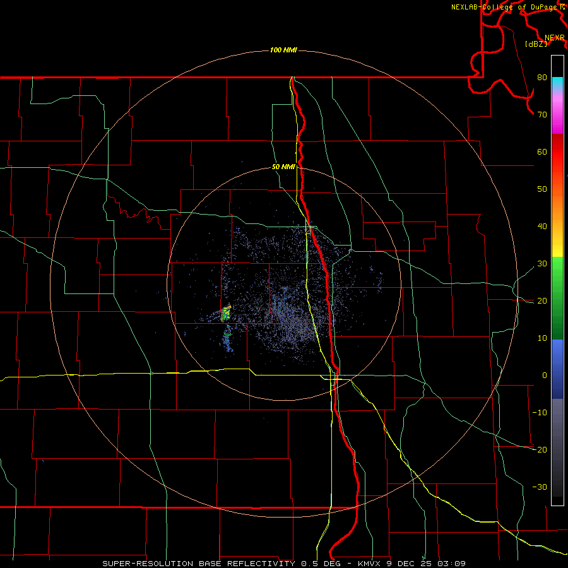This screenshot has height=568, width=568.
Task: Click the 80 value on the dBZ scale
Action: [x=542, y=78]
